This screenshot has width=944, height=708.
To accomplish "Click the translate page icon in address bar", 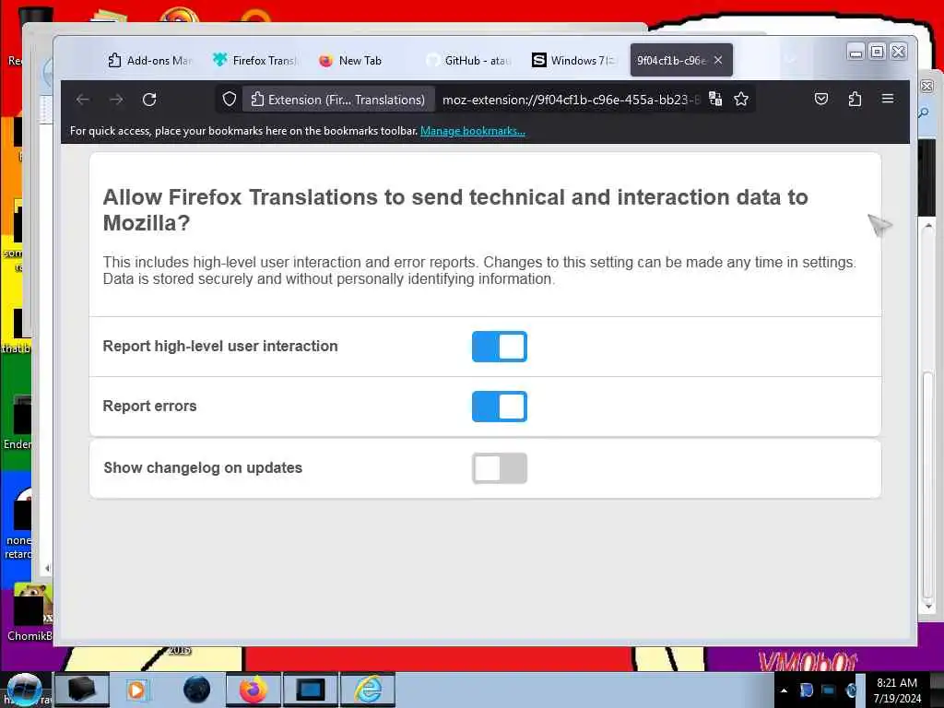I will [x=715, y=100].
